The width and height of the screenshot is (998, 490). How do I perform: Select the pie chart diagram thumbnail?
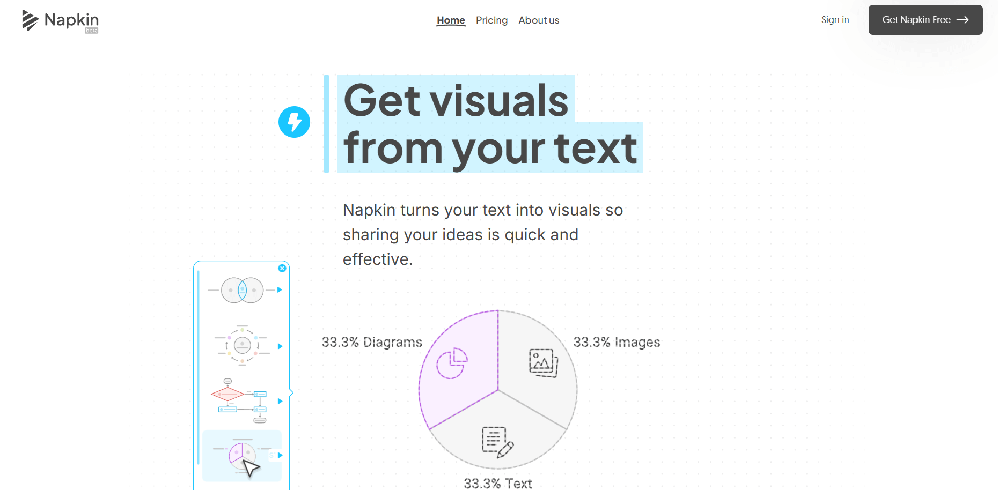242,456
